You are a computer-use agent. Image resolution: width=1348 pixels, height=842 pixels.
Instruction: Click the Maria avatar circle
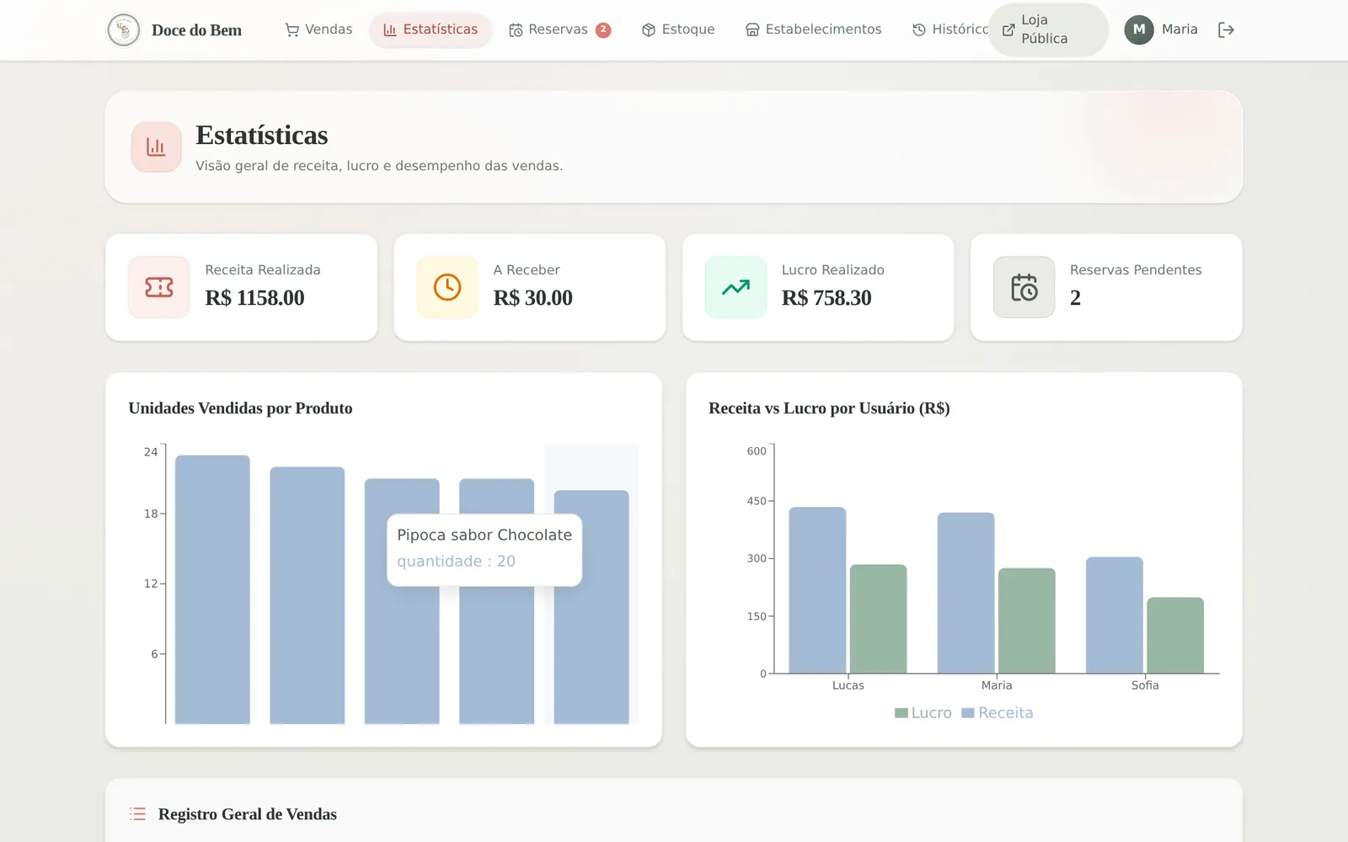[1139, 29]
